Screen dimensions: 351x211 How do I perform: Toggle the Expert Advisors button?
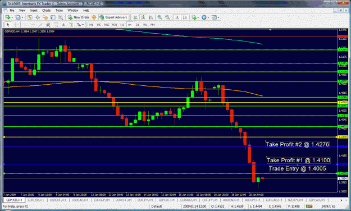113,17
